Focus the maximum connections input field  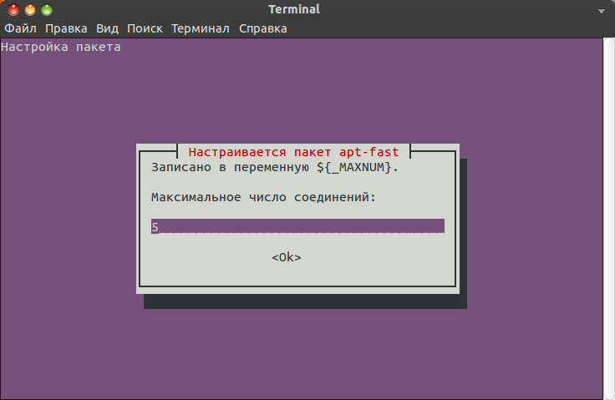click(297, 226)
